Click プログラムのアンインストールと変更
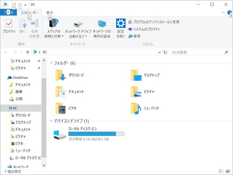The height and width of the screenshot is (175, 233). tap(154, 22)
